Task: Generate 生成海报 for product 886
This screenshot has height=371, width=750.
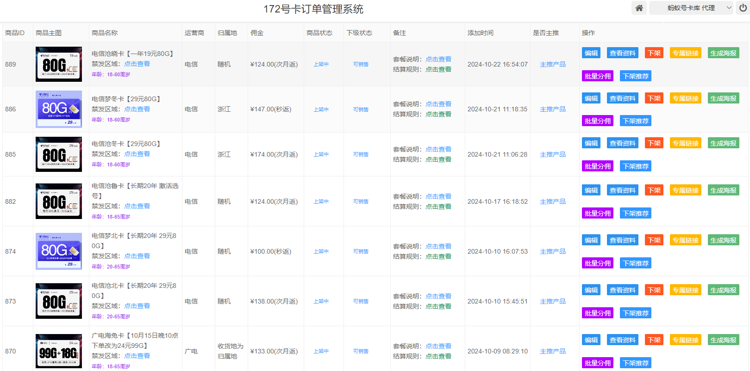Action: (724, 98)
